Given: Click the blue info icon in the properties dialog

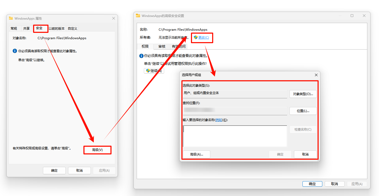Looking at the screenshot, I should pyautogui.click(x=15, y=51).
